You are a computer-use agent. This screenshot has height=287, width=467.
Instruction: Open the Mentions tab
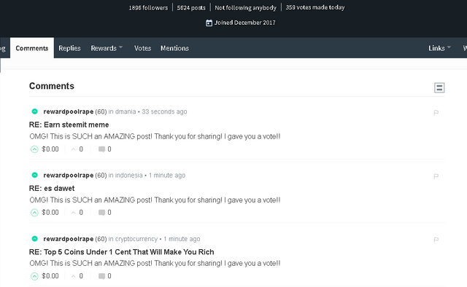click(x=174, y=48)
